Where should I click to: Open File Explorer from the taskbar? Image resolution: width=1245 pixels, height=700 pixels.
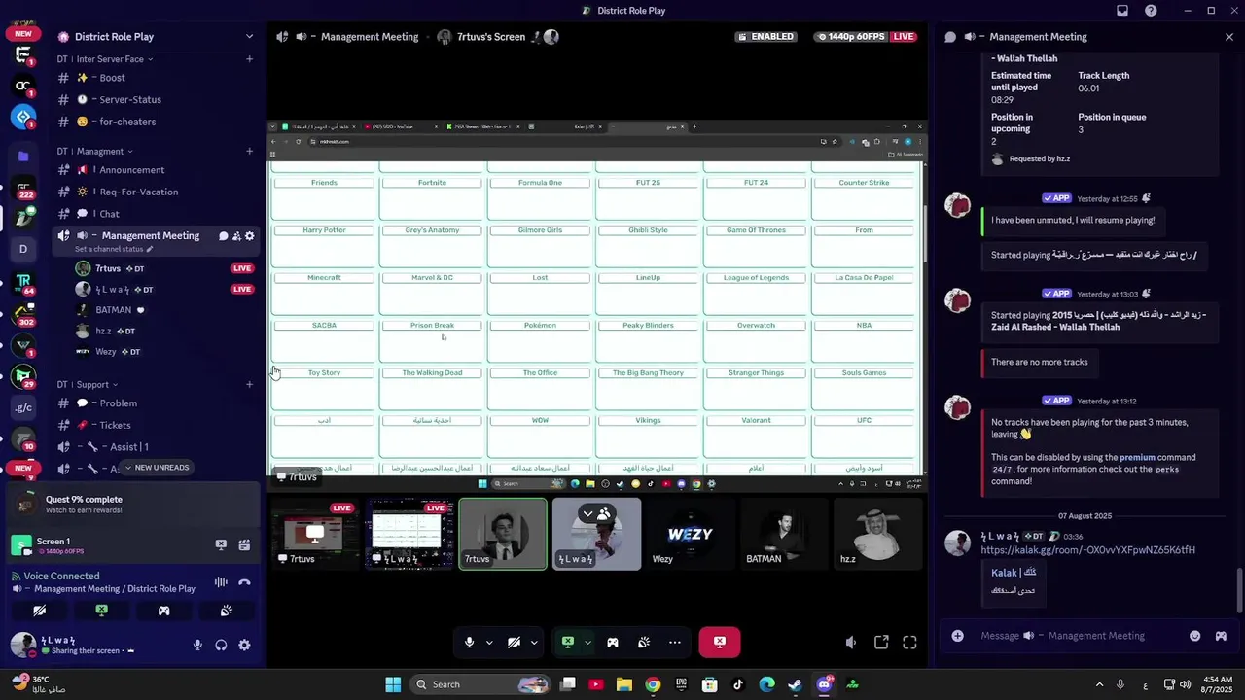[x=624, y=684]
